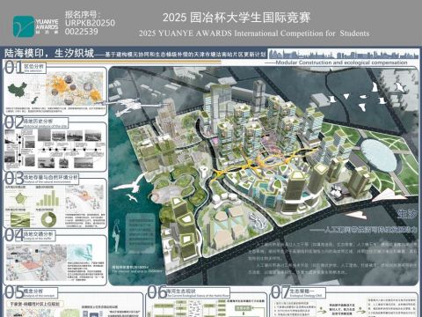Click the poster title '陆海模印，生汐织城'
Viewport: 422px width, 317px height.
(x=49, y=53)
